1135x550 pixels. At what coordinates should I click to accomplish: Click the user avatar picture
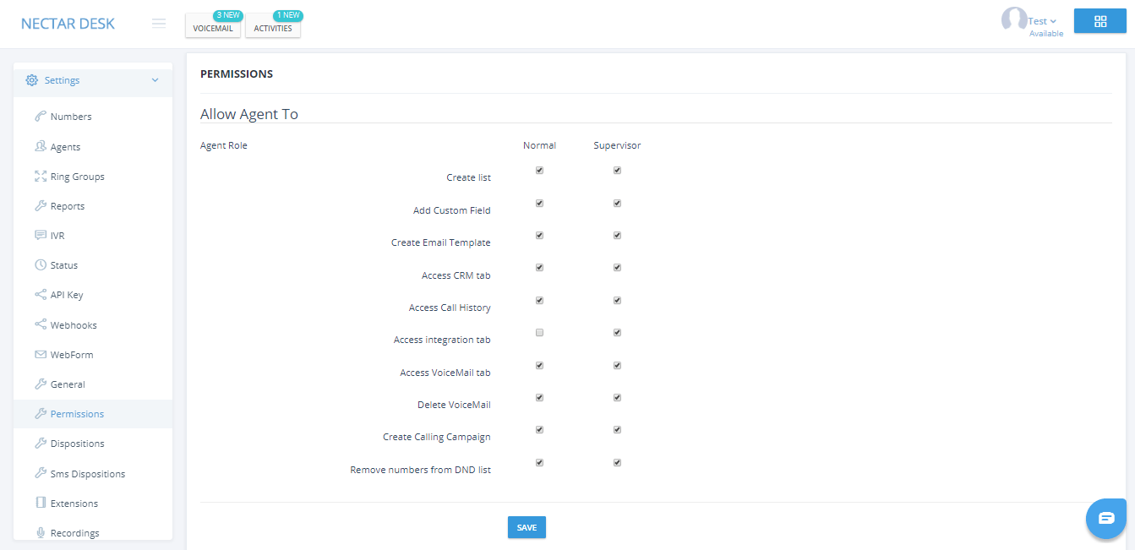point(1014,21)
